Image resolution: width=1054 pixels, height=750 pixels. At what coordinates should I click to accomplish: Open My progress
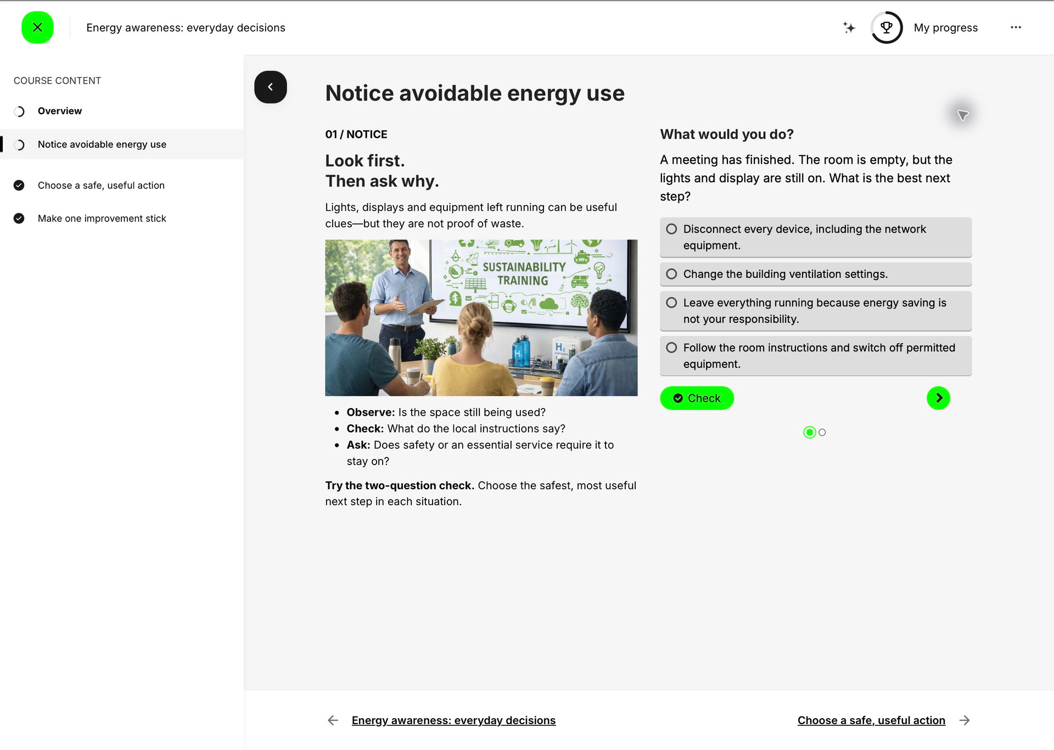tap(945, 27)
